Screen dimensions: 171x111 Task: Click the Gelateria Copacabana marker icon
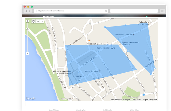click(108, 44)
